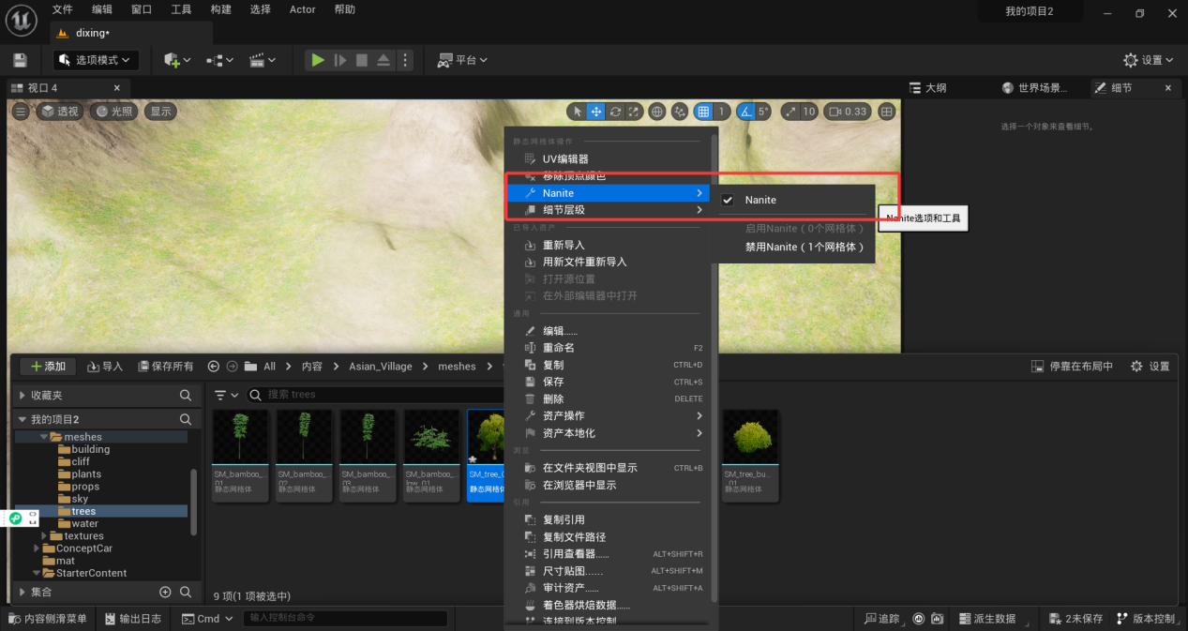The width and height of the screenshot is (1188, 631).
Task: Click the 显示 show flags button
Action: pos(161,112)
